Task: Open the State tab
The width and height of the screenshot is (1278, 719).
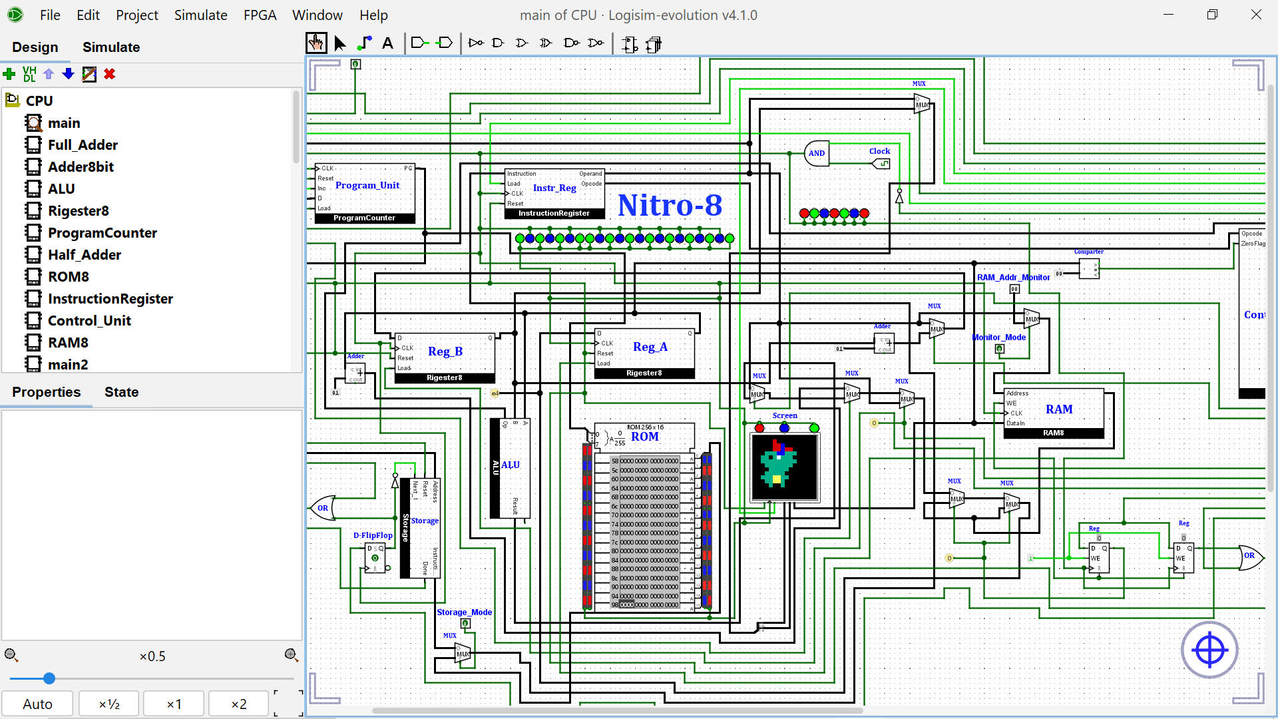Action: click(x=122, y=392)
